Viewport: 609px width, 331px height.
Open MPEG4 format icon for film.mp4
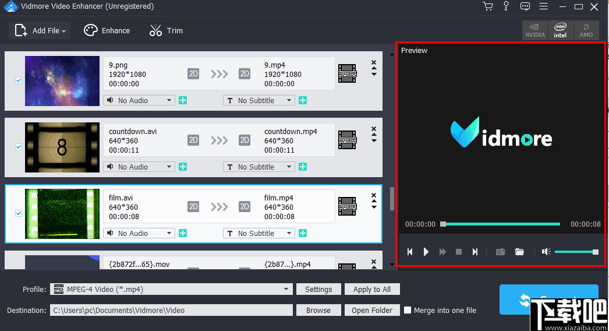[347, 206]
